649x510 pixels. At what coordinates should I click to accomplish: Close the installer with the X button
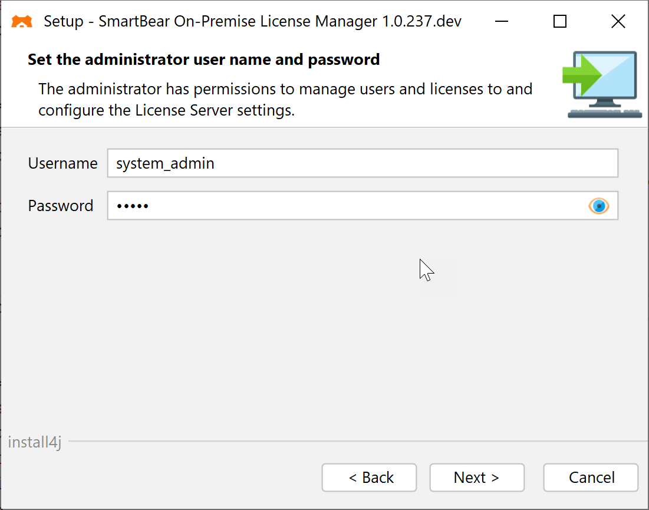[618, 21]
